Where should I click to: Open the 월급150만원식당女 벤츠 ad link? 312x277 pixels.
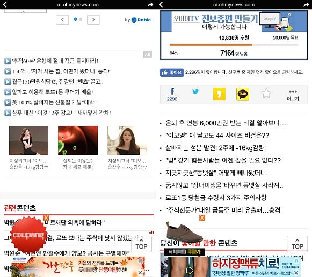(57, 81)
